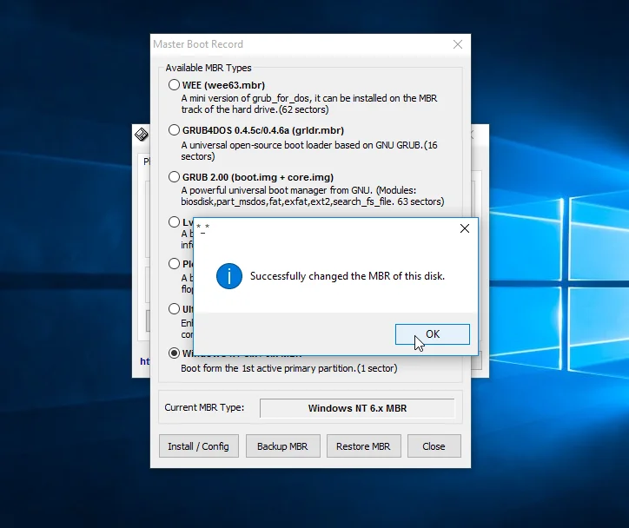Select the GRUB 2.00 (boot.img + core.img) option
Image resolution: width=629 pixels, height=528 pixels.
point(174,177)
